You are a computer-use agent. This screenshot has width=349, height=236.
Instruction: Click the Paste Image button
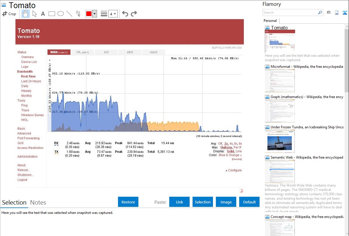(x=226, y=202)
